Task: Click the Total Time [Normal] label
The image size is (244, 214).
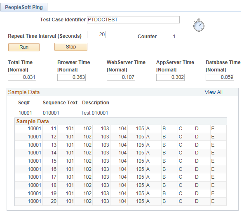Action: click(20, 66)
